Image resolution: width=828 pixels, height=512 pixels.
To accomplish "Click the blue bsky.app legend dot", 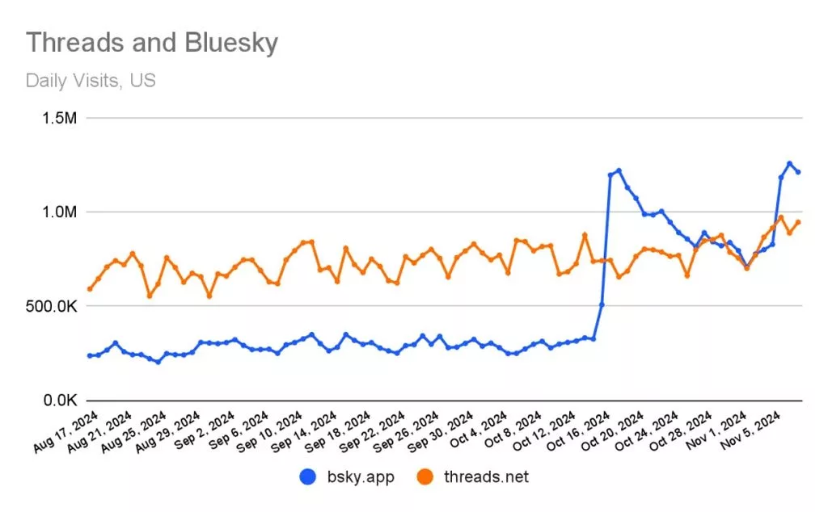I will [x=307, y=477].
